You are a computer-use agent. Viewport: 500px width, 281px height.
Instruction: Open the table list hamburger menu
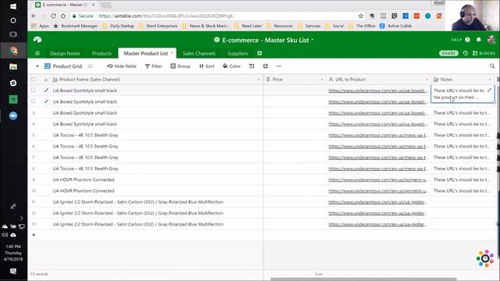[x=37, y=53]
